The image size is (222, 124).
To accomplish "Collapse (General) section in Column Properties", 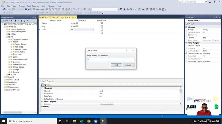I will 42,88.
